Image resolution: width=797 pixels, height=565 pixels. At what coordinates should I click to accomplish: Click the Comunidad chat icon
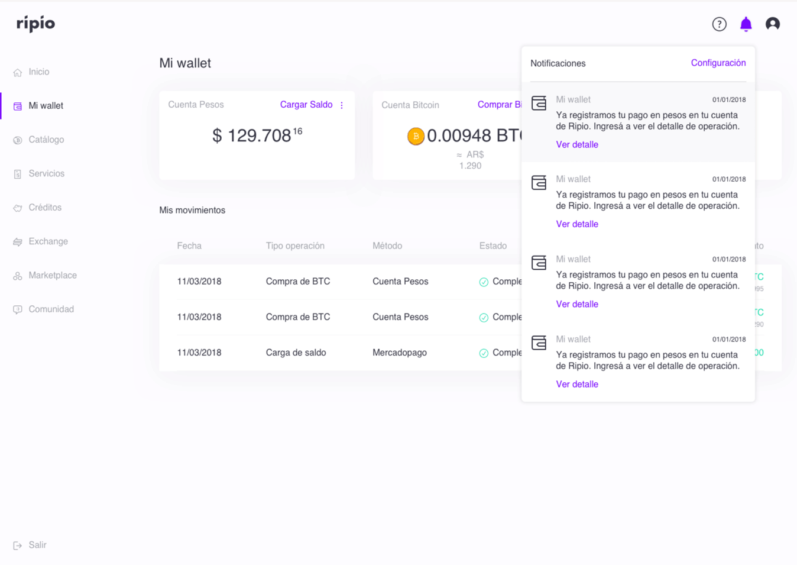[18, 309]
